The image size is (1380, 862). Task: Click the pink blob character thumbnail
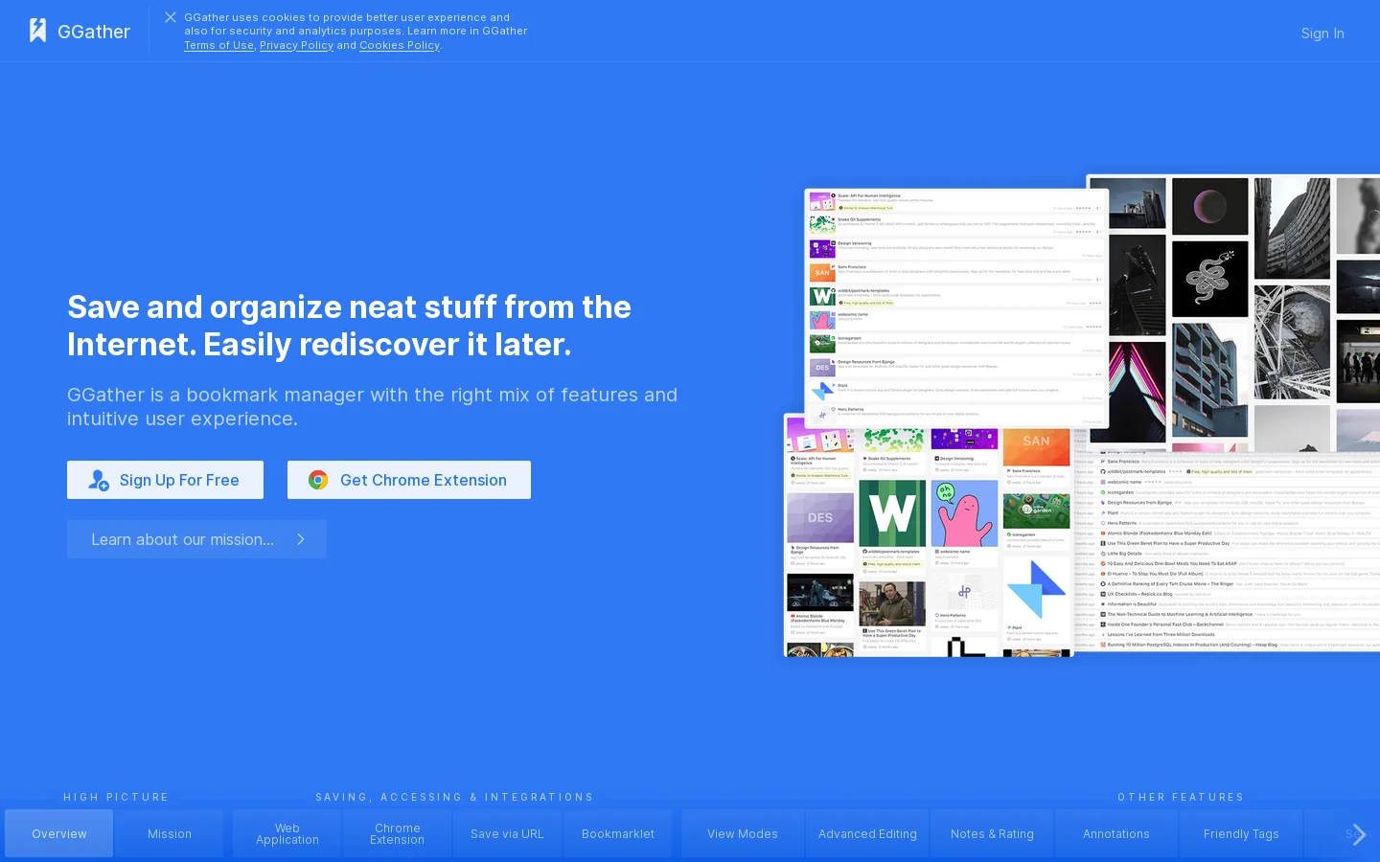tap(964, 513)
